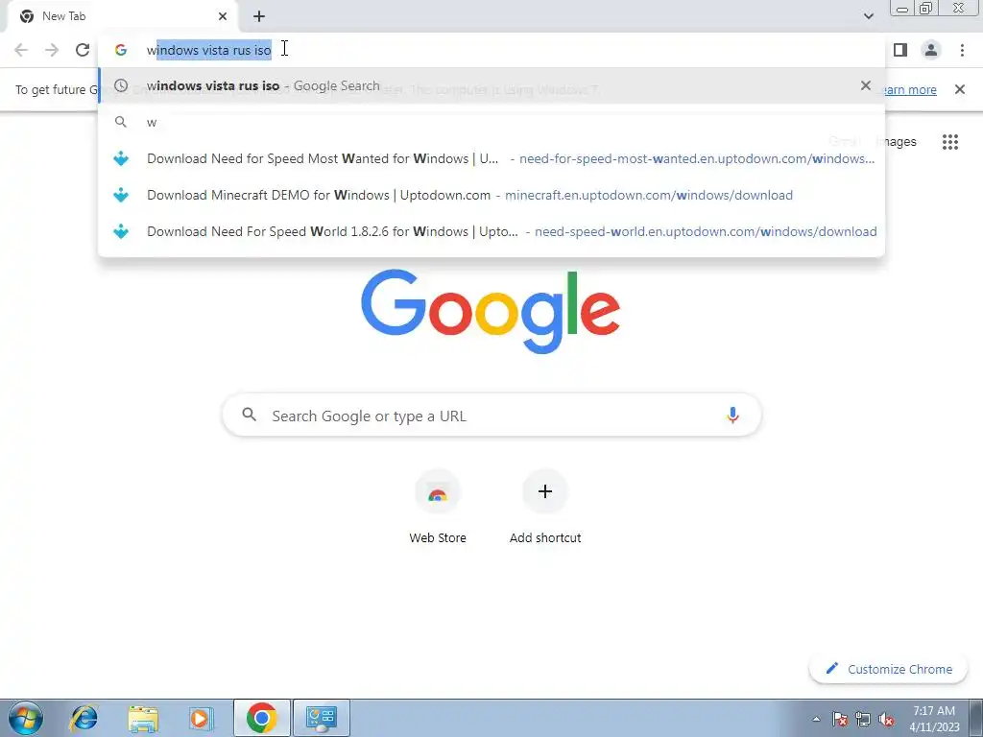Open a new tab with the plus button

259,16
